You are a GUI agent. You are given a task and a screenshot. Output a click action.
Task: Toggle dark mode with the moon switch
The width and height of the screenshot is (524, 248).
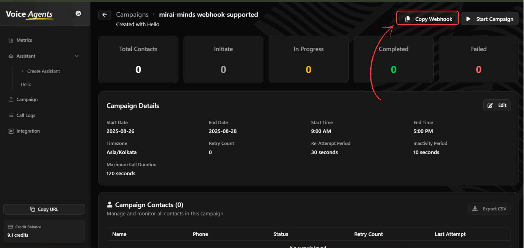tap(79, 13)
